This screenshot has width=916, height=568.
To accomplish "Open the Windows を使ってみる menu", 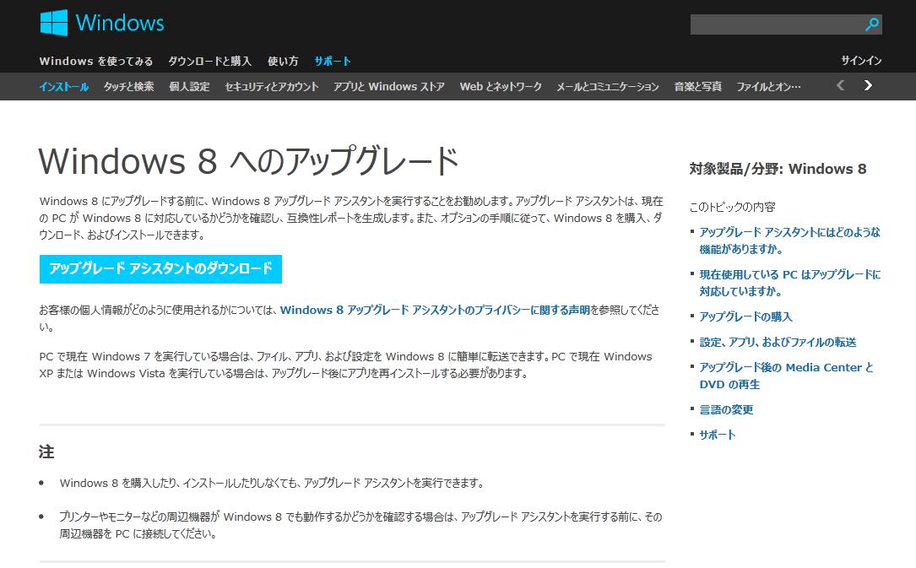I will [95, 61].
